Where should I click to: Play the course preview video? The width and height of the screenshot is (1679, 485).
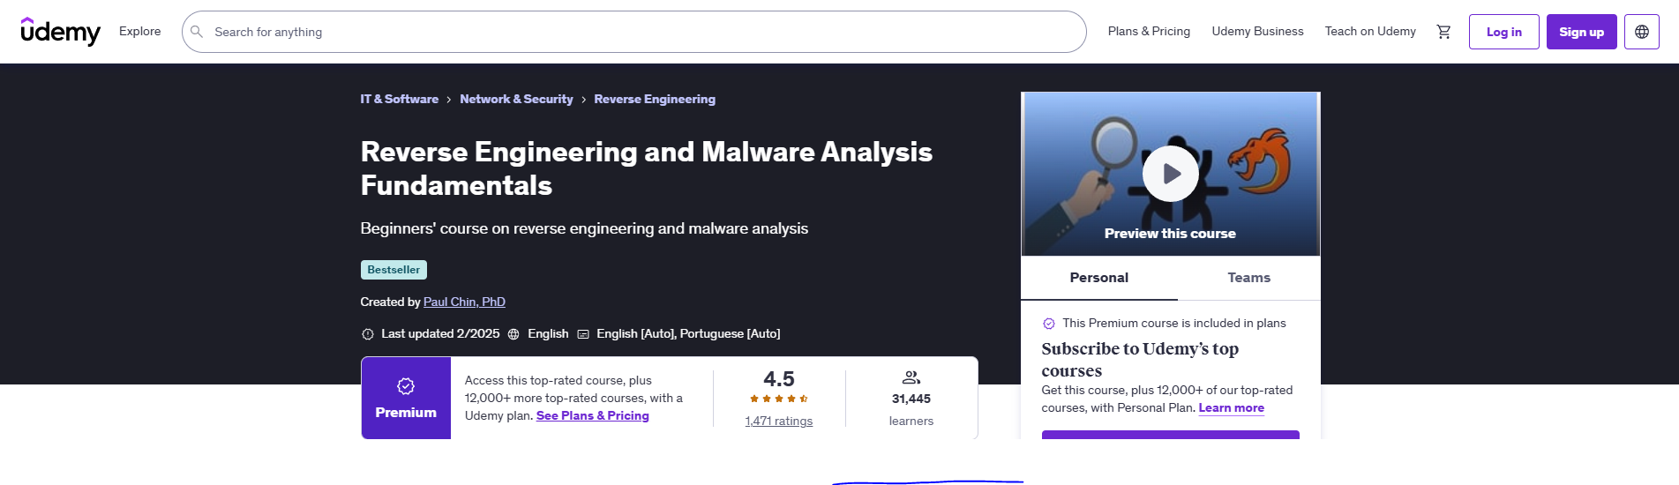(x=1171, y=174)
